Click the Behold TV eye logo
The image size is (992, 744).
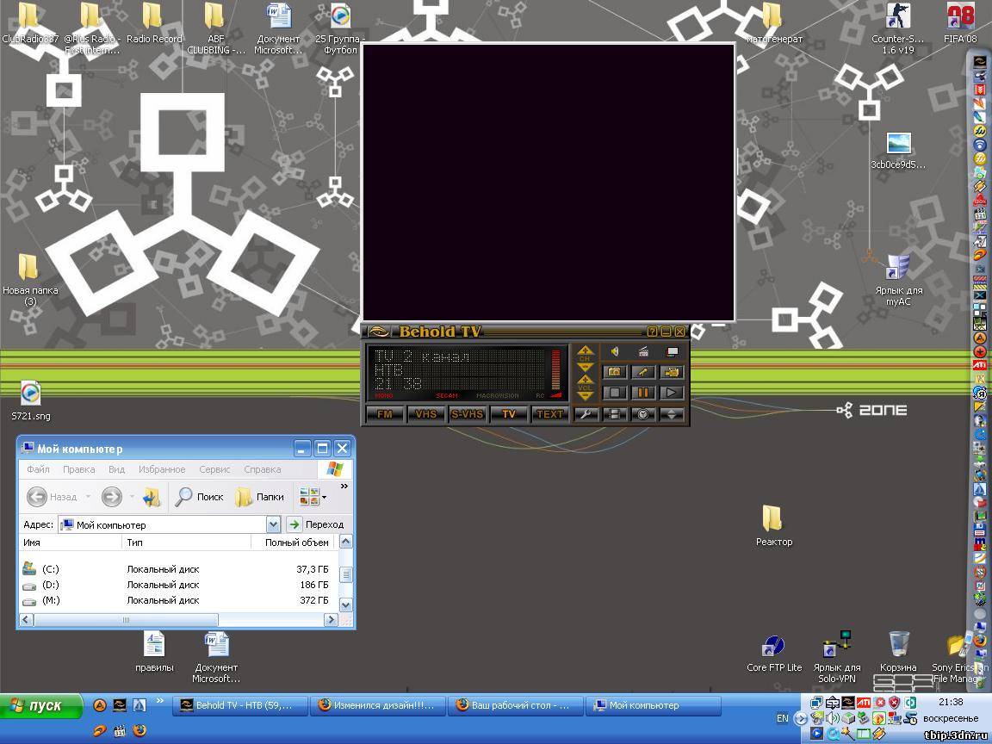(378, 331)
